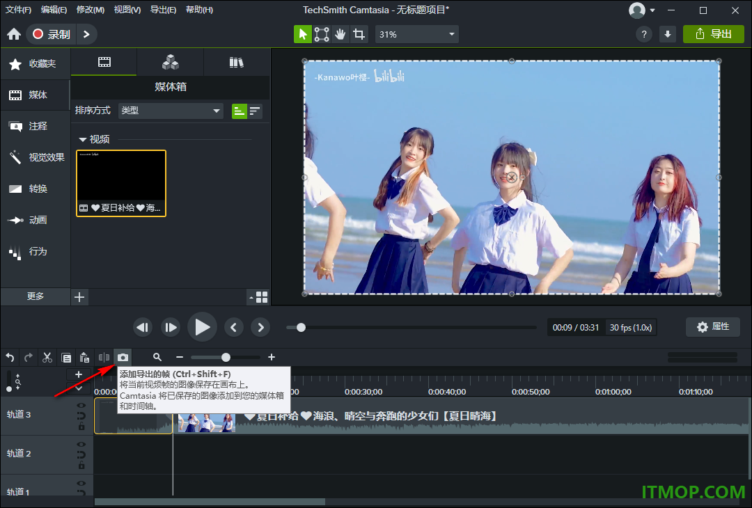Viewport: 752px width, 508px height.
Task: Open the 31% canvas zoom dropdown
Action: coord(416,35)
